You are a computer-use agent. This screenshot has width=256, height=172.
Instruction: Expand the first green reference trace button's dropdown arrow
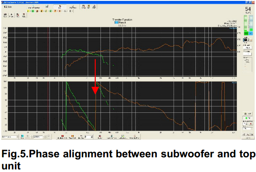pos(35,11)
